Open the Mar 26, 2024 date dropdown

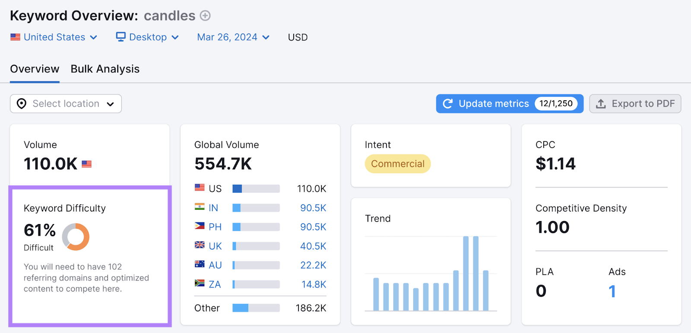pos(233,37)
